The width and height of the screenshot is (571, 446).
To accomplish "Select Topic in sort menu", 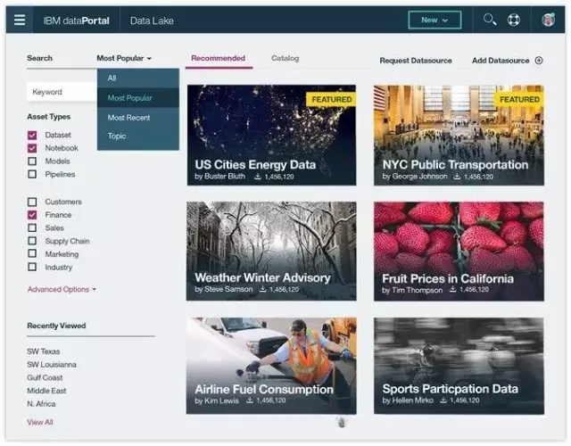I will (138, 136).
